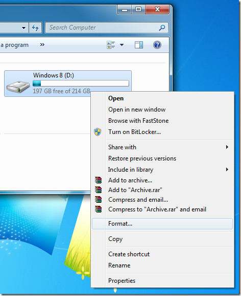The height and width of the screenshot is (296, 241).
Task: Show more toolbar commands via double chevron
Action: point(42,45)
